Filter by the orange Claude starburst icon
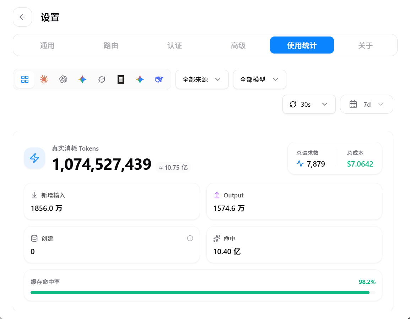The image size is (410, 319). [x=44, y=79]
